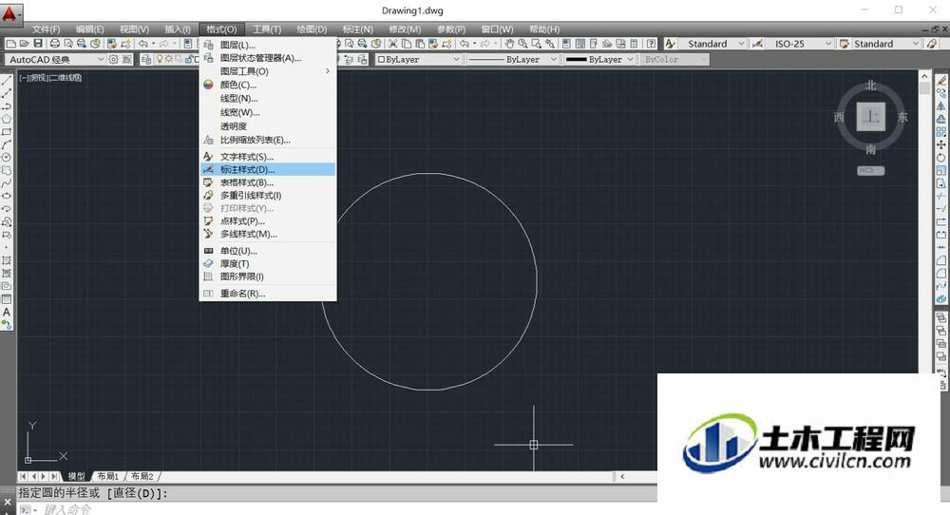Select the Ellipse draw tool
The image size is (950, 515).
[x=7, y=196]
